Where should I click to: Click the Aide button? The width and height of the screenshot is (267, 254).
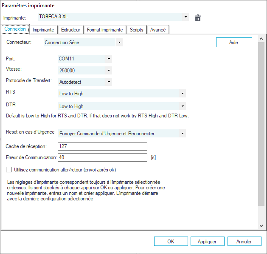[234, 43]
